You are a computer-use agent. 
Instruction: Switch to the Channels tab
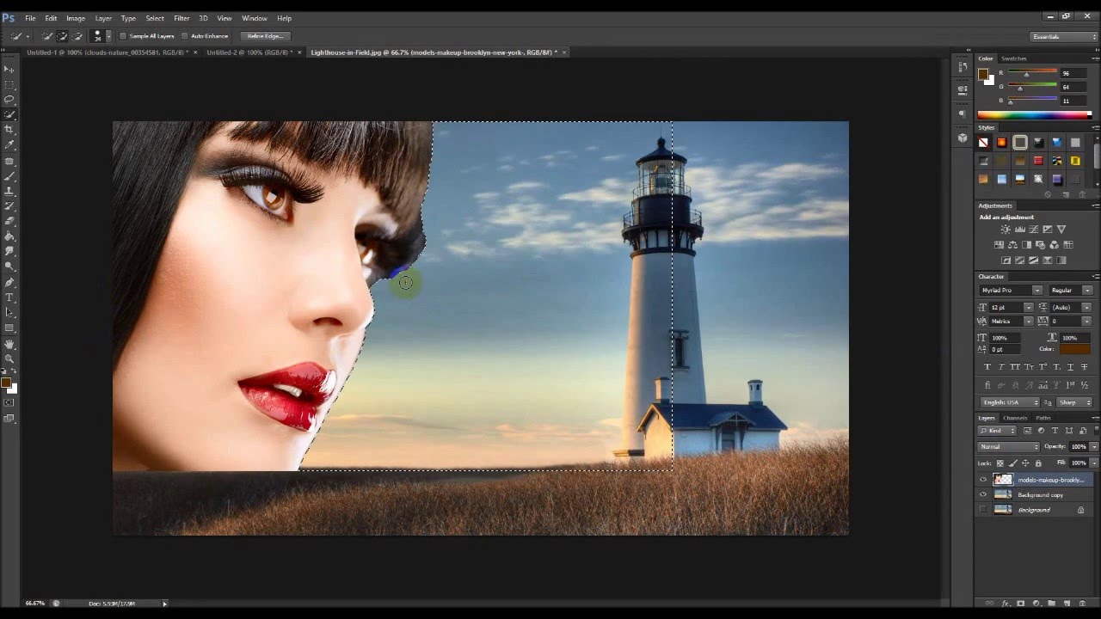[x=1015, y=418]
